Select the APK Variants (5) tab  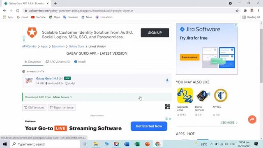58,62
